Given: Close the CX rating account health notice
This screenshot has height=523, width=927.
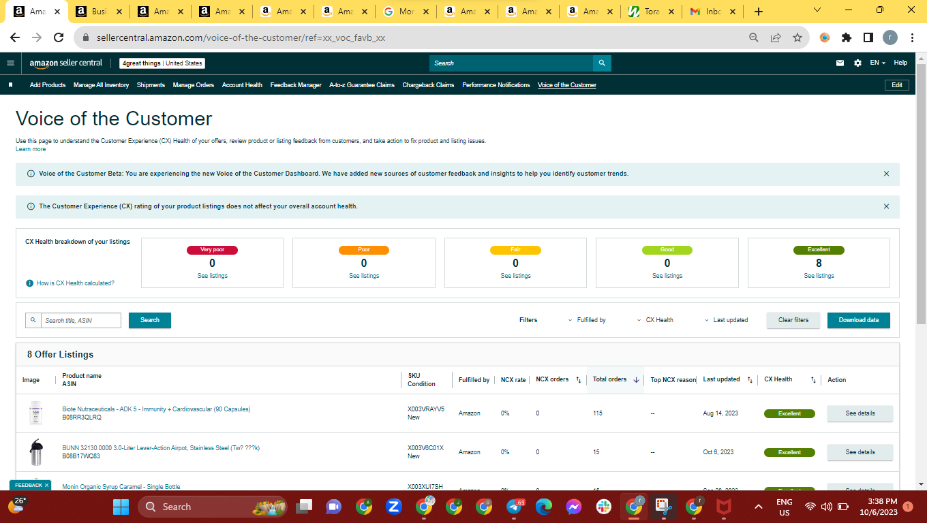Looking at the screenshot, I should coord(886,206).
